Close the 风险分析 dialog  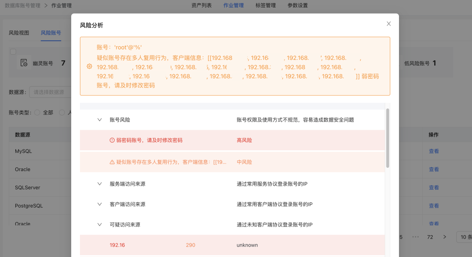(389, 24)
